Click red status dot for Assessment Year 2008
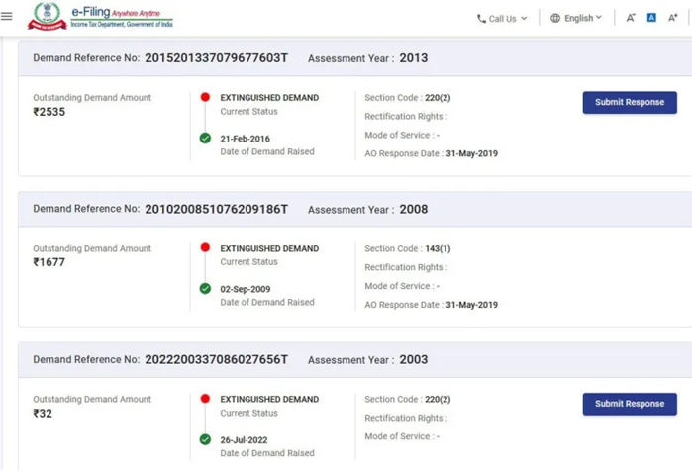This screenshot has width=692, height=475. (x=205, y=248)
